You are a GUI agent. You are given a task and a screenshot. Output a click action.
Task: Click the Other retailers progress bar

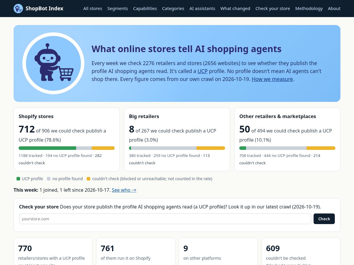pos(287,148)
